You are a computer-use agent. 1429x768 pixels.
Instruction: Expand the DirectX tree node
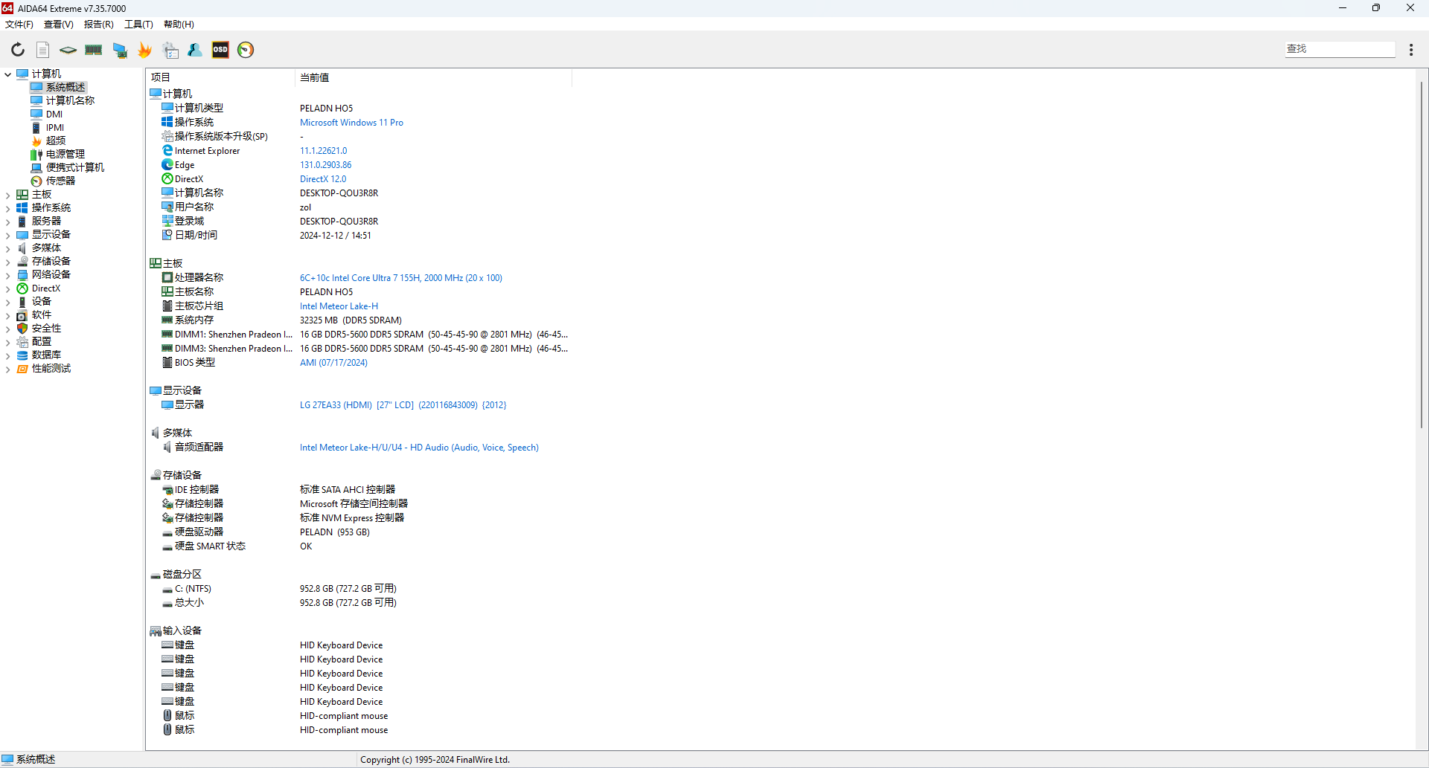(x=8, y=288)
